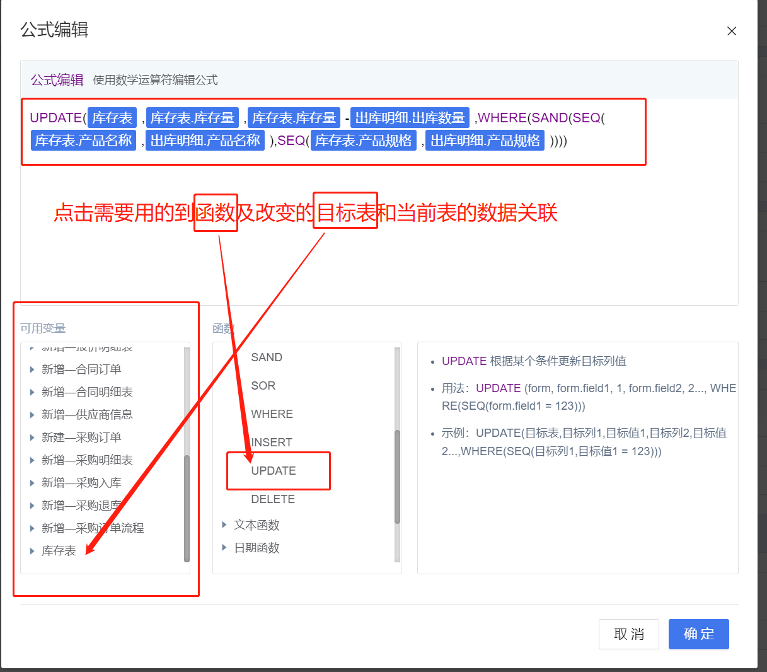This screenshot has width=767, height=672.
Task: Select the INSERT function
Action: click(x=272, y=443)
